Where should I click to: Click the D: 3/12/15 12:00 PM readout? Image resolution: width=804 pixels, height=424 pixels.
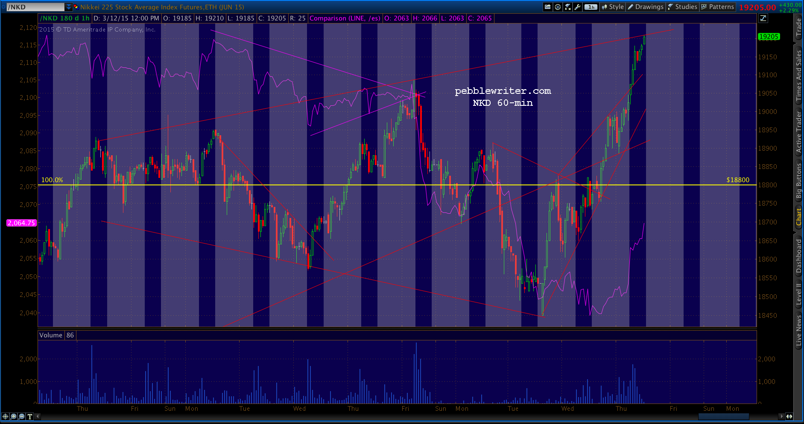126,18
